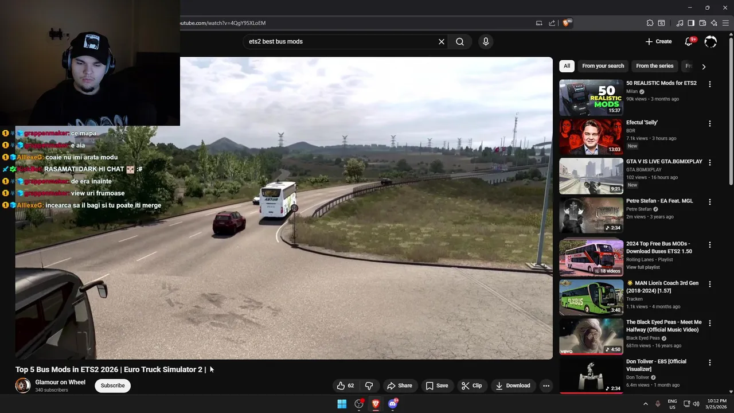Open volume control in system tray
This screenshot has height=413, width=734.
click(x=696, y=404)
